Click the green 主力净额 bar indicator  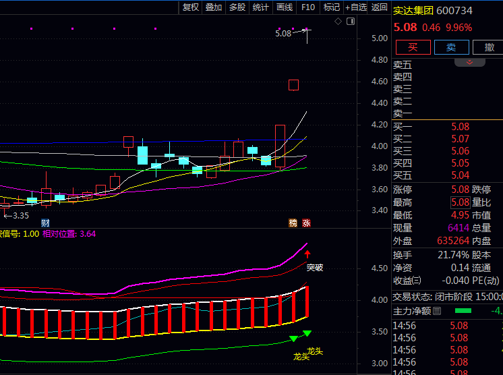pyautogui.click(x=463, y=311)
